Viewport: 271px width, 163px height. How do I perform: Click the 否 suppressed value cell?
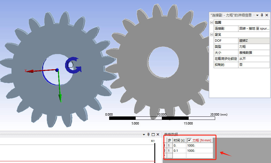point(254,65)
